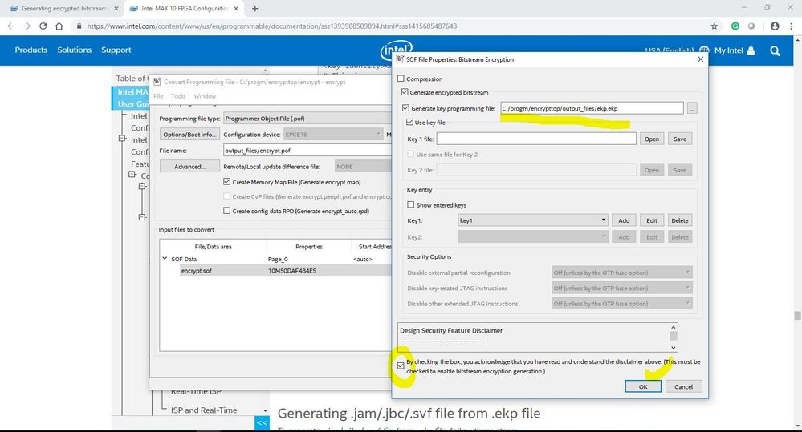The height and width of the screenshot is (432, 802).
Task: Select the encrypt.sof row in input files
Action: click(x=286, y=271)
